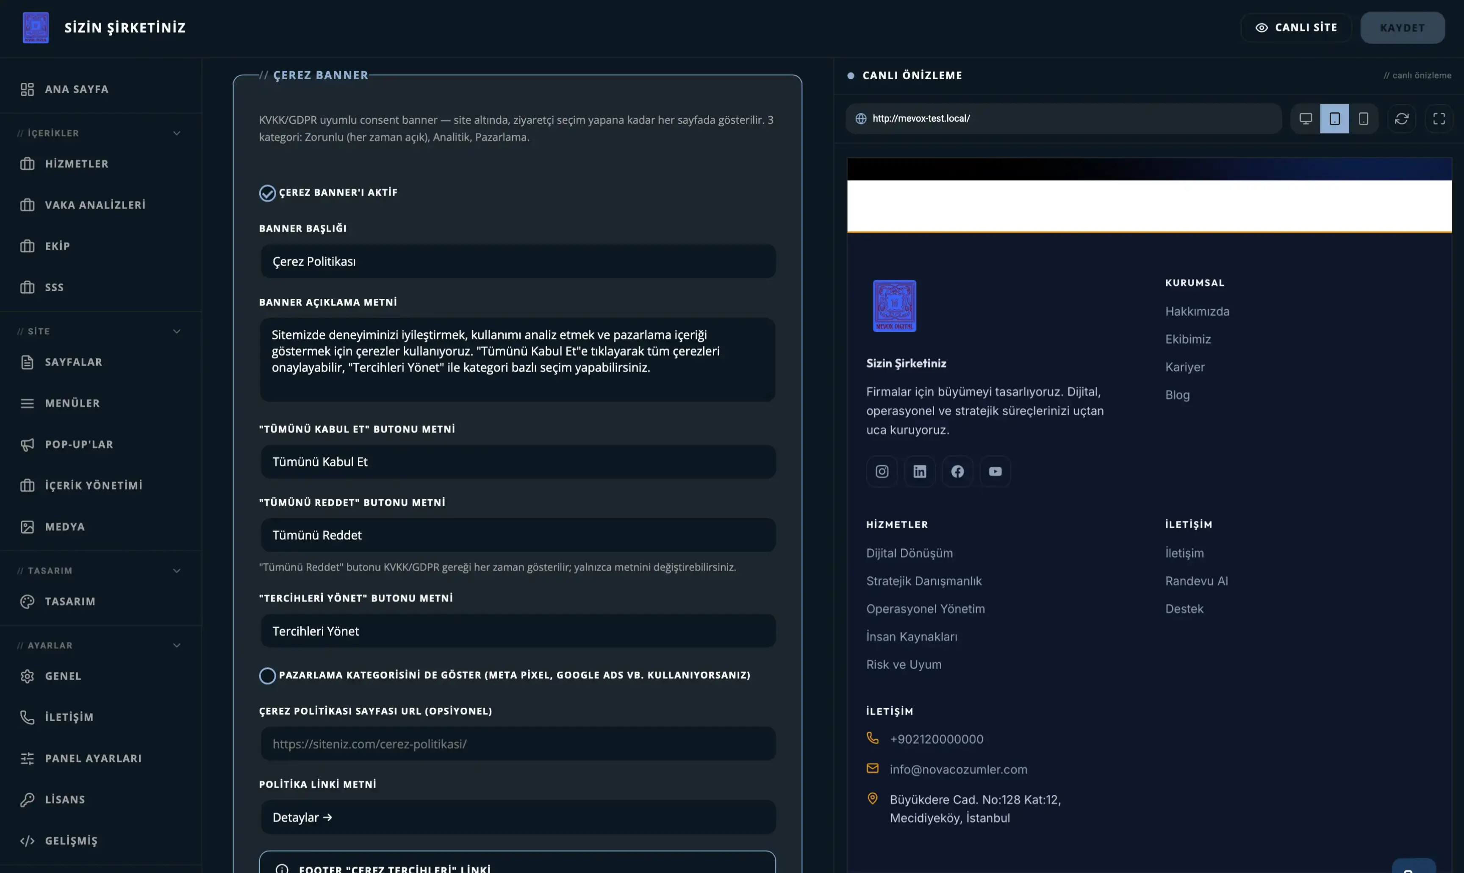
Task: Enable Pazarlama Kategorisini de Göster option
Action: point(268,676)
